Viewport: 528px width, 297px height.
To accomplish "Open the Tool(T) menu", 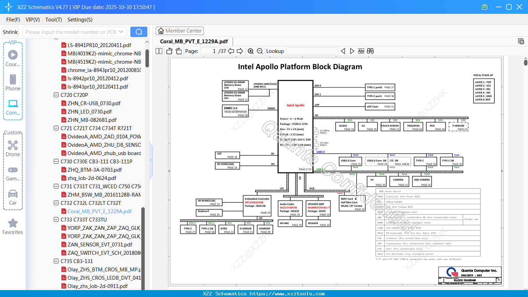I will click(x=53, y=20).
